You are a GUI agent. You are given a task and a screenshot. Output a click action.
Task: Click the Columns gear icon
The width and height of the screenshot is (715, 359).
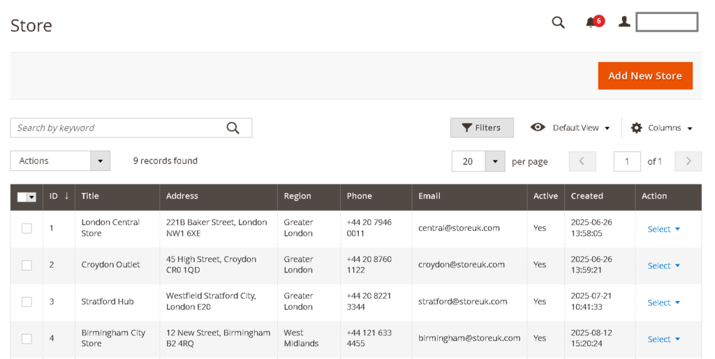pos(636,128)
